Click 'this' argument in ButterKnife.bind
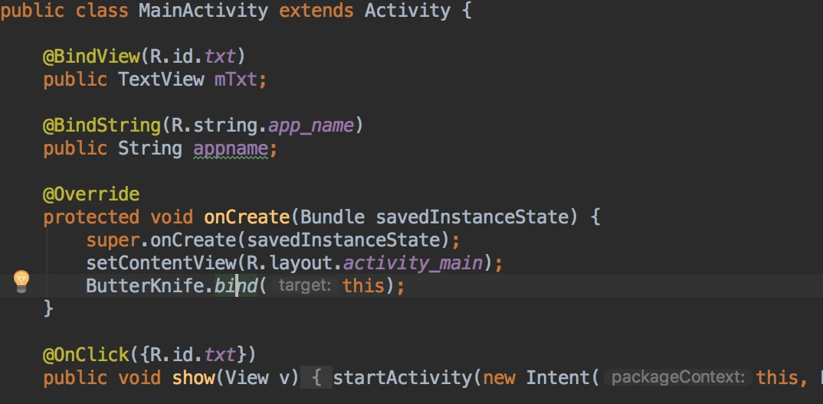823x404 pixels. (364, 286)
